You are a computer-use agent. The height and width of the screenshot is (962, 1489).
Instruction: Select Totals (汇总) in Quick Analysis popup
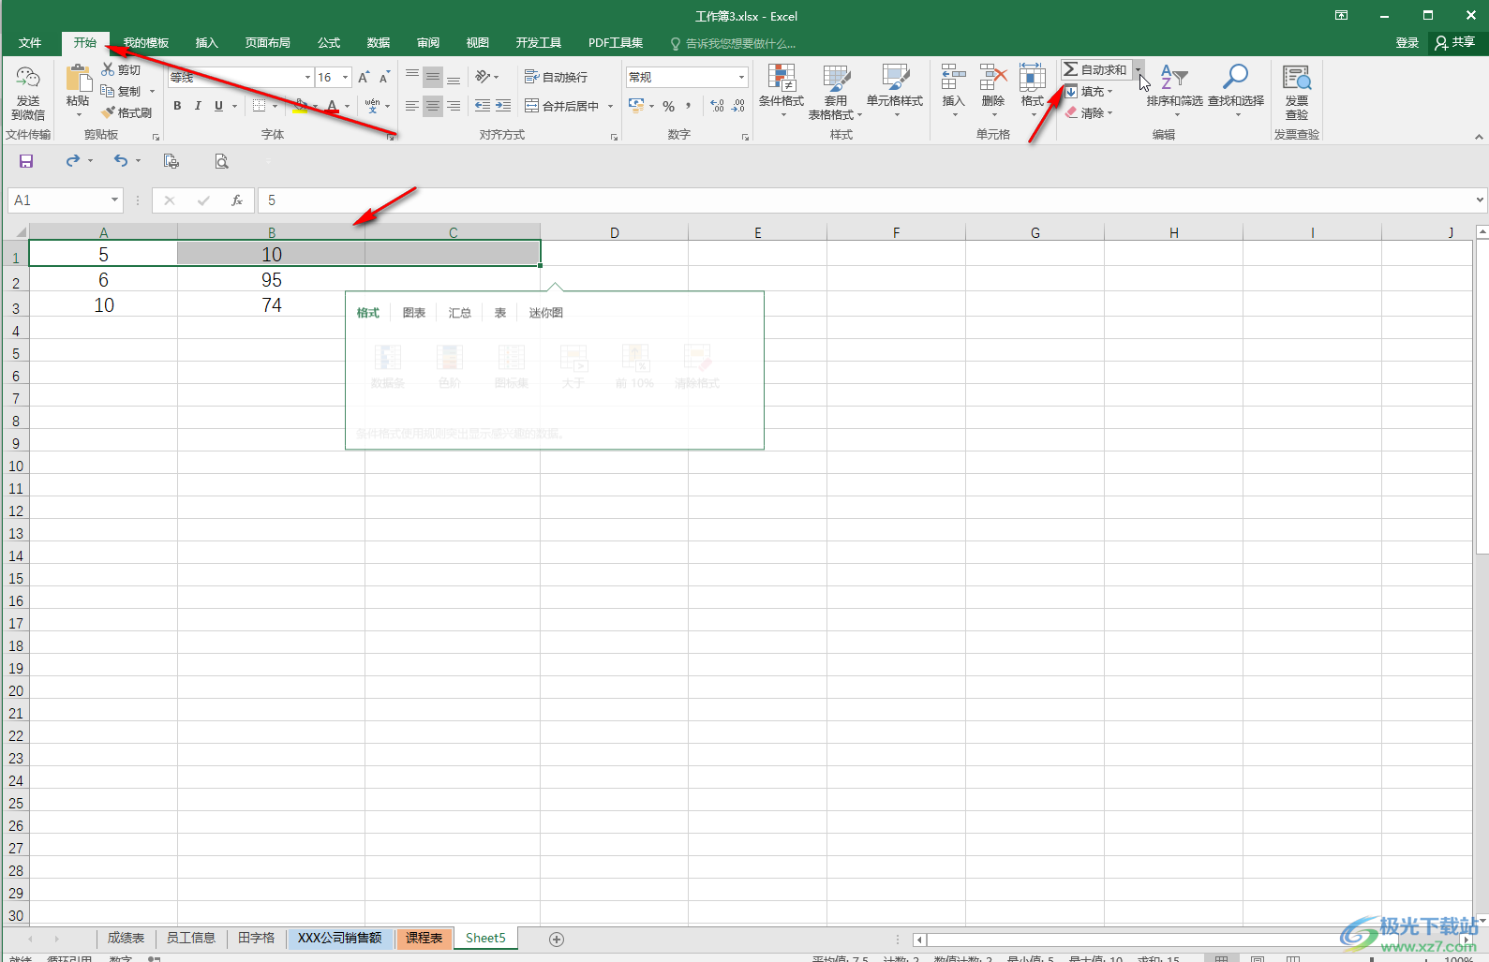(460, 313)
